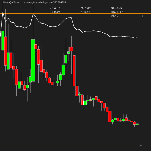Click the y-axis label '2'
The image size is (151, 151).
143,16
